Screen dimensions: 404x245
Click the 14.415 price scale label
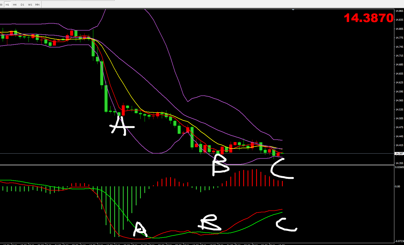[399, 145]
